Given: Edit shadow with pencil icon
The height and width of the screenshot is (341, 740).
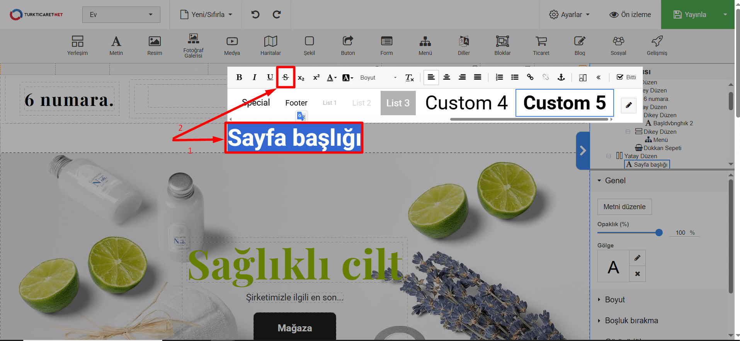Looking at the screenshot, I should coord(638,258).
